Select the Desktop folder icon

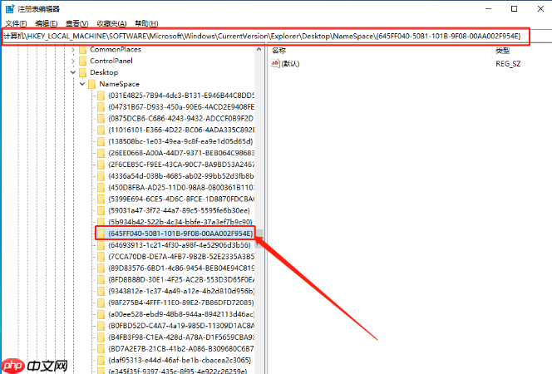(83, 72)
